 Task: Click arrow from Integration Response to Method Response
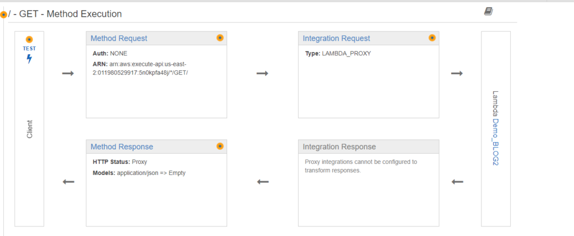pos(263,182)
